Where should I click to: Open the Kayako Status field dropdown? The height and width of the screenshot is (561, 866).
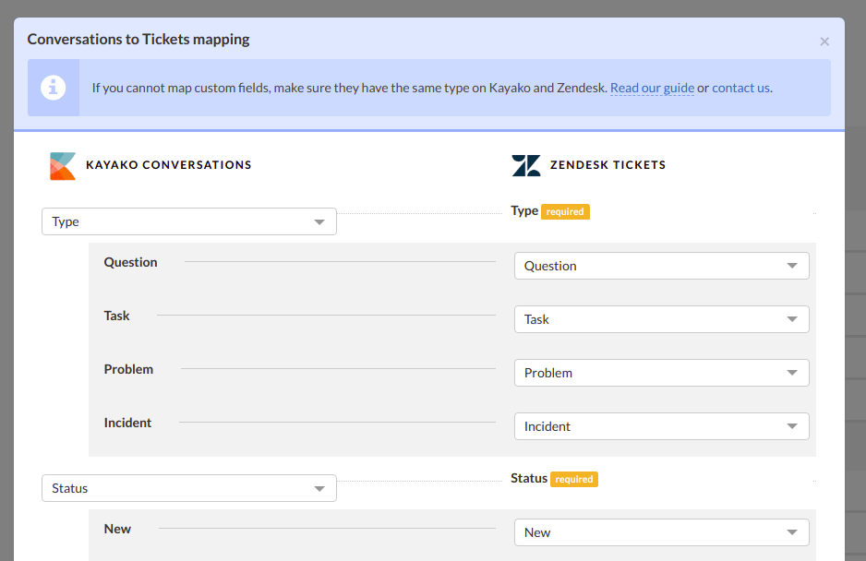click(189, 488)
